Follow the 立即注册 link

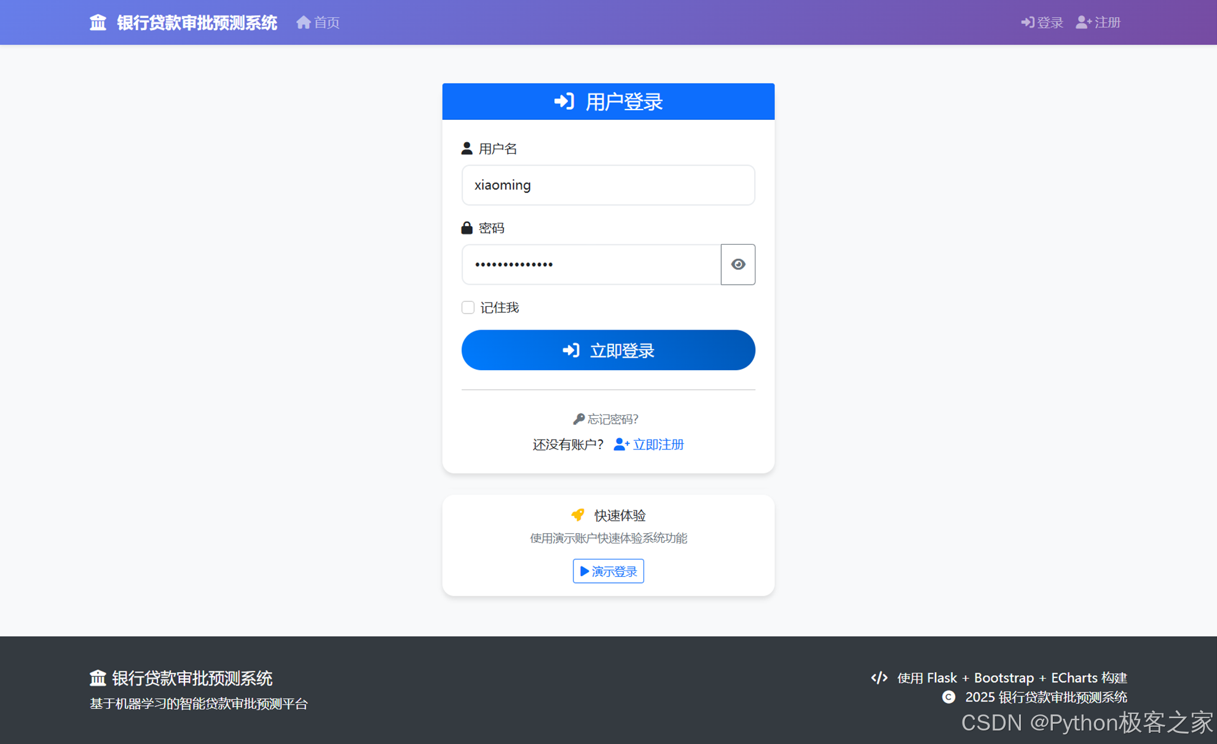pos(658,445)
